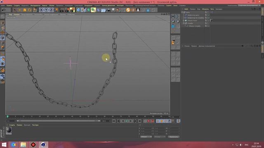Toggle Position keyframing in timeline bar
The width and height of the screenshot is (264, 148).
158,121
